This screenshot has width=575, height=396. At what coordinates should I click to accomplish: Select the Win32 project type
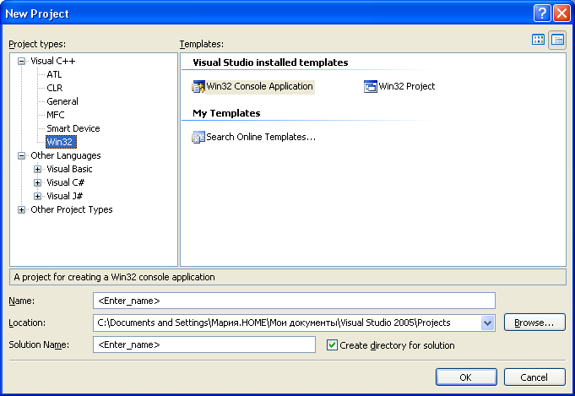(61, 142)
